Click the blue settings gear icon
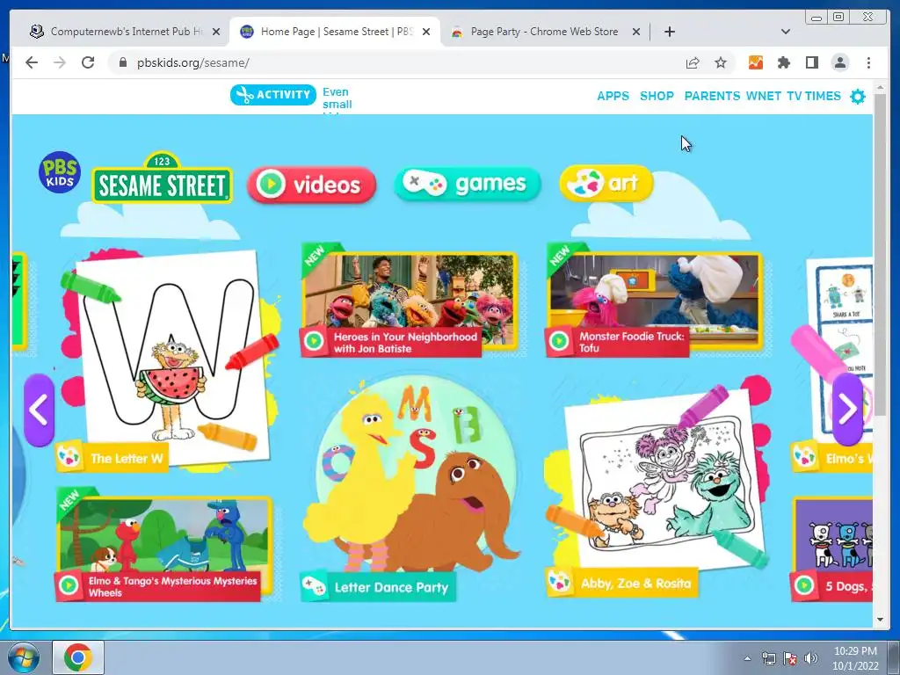The image size is (900, 675). (x=858, y=97)
